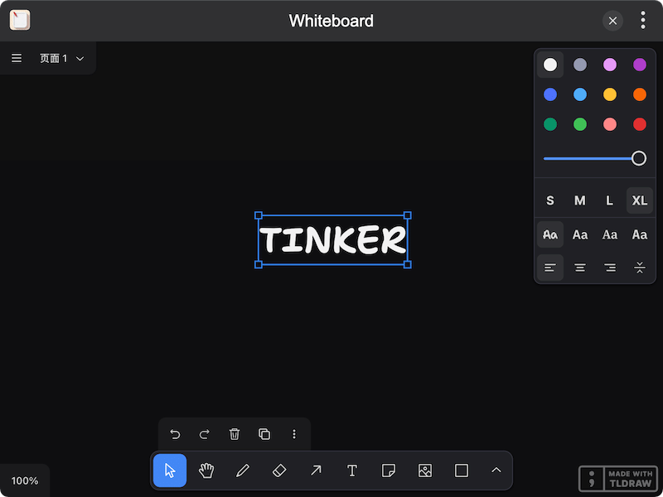Expand more tools with the chevron up
This screenshot has width=663, height=497.
496,470
